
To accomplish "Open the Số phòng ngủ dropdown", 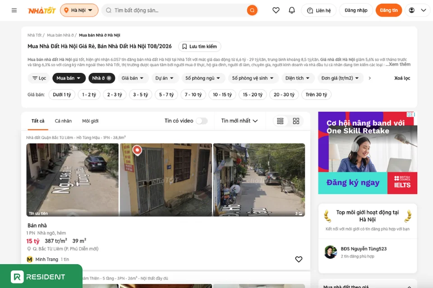I will coord(203,78).
